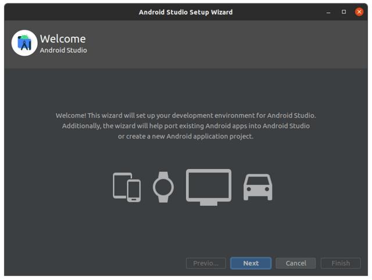This screenshot has height=280, width=372.
Task: Minimize the Setup Wizard window
Action: click(328, 12)
